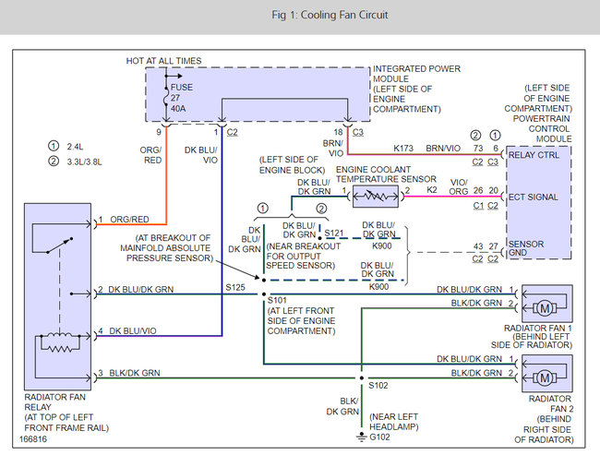This screenshot has width=600, height=455.
Task: Click the '(LEFT SIDE OF ENGINE BLOCK)' note
Action: click(x=292, y=165)
